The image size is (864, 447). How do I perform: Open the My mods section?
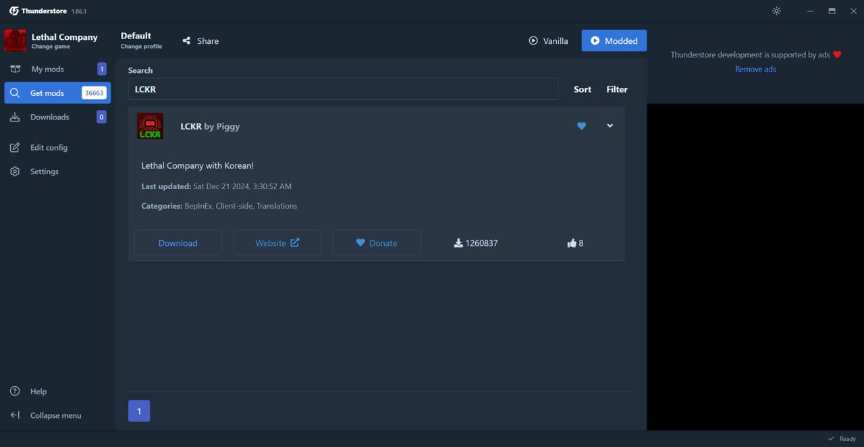57,69
